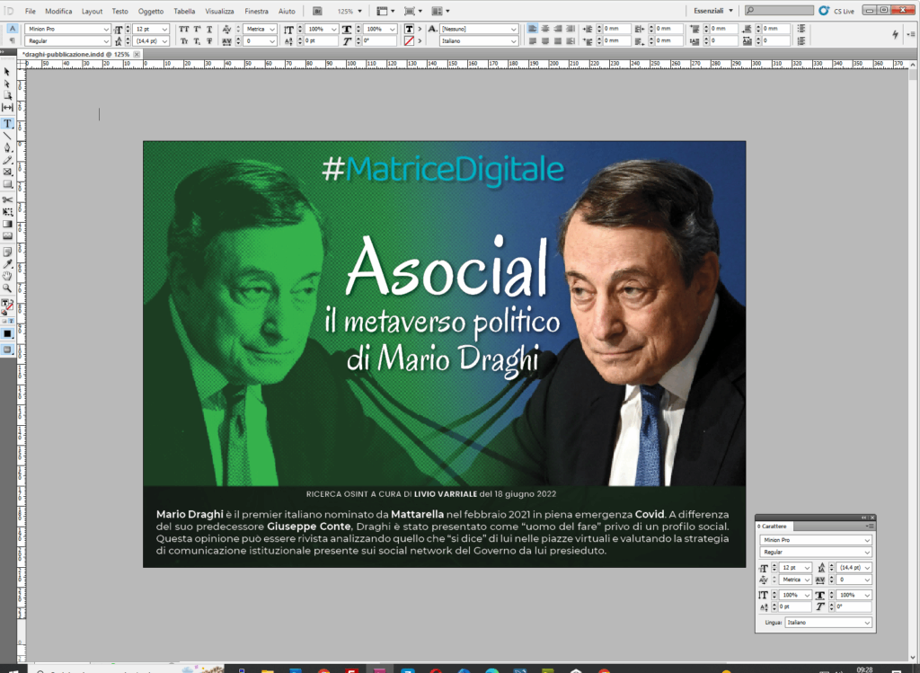Click the Quick Apply lightning icon
This screenshot has width=920, height=673.
(895, 35)
